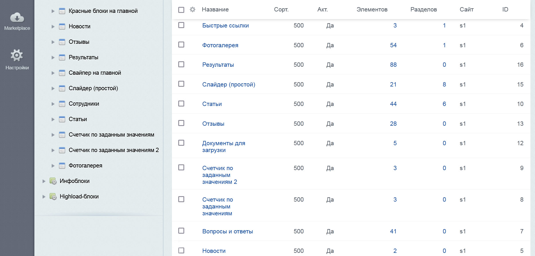Screen dimensions: 535x256
Task: Open the Быстрые ссылки infoblock link
Action: coord(225,25)
